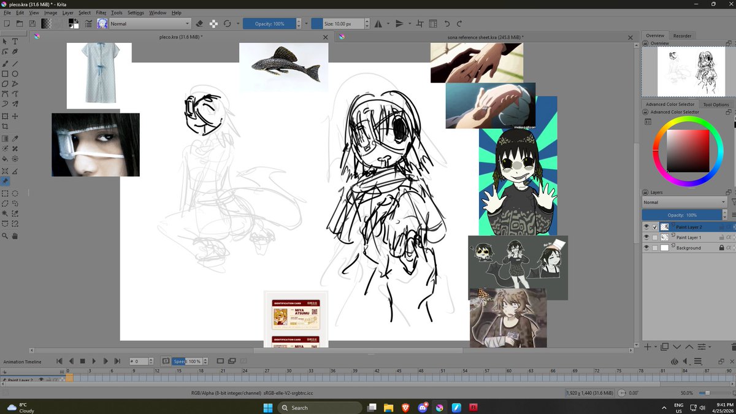Select the Zoom magnifier tool
This screenshot has height=414, width=736.
pyautogui.click(x=5, y=236)
